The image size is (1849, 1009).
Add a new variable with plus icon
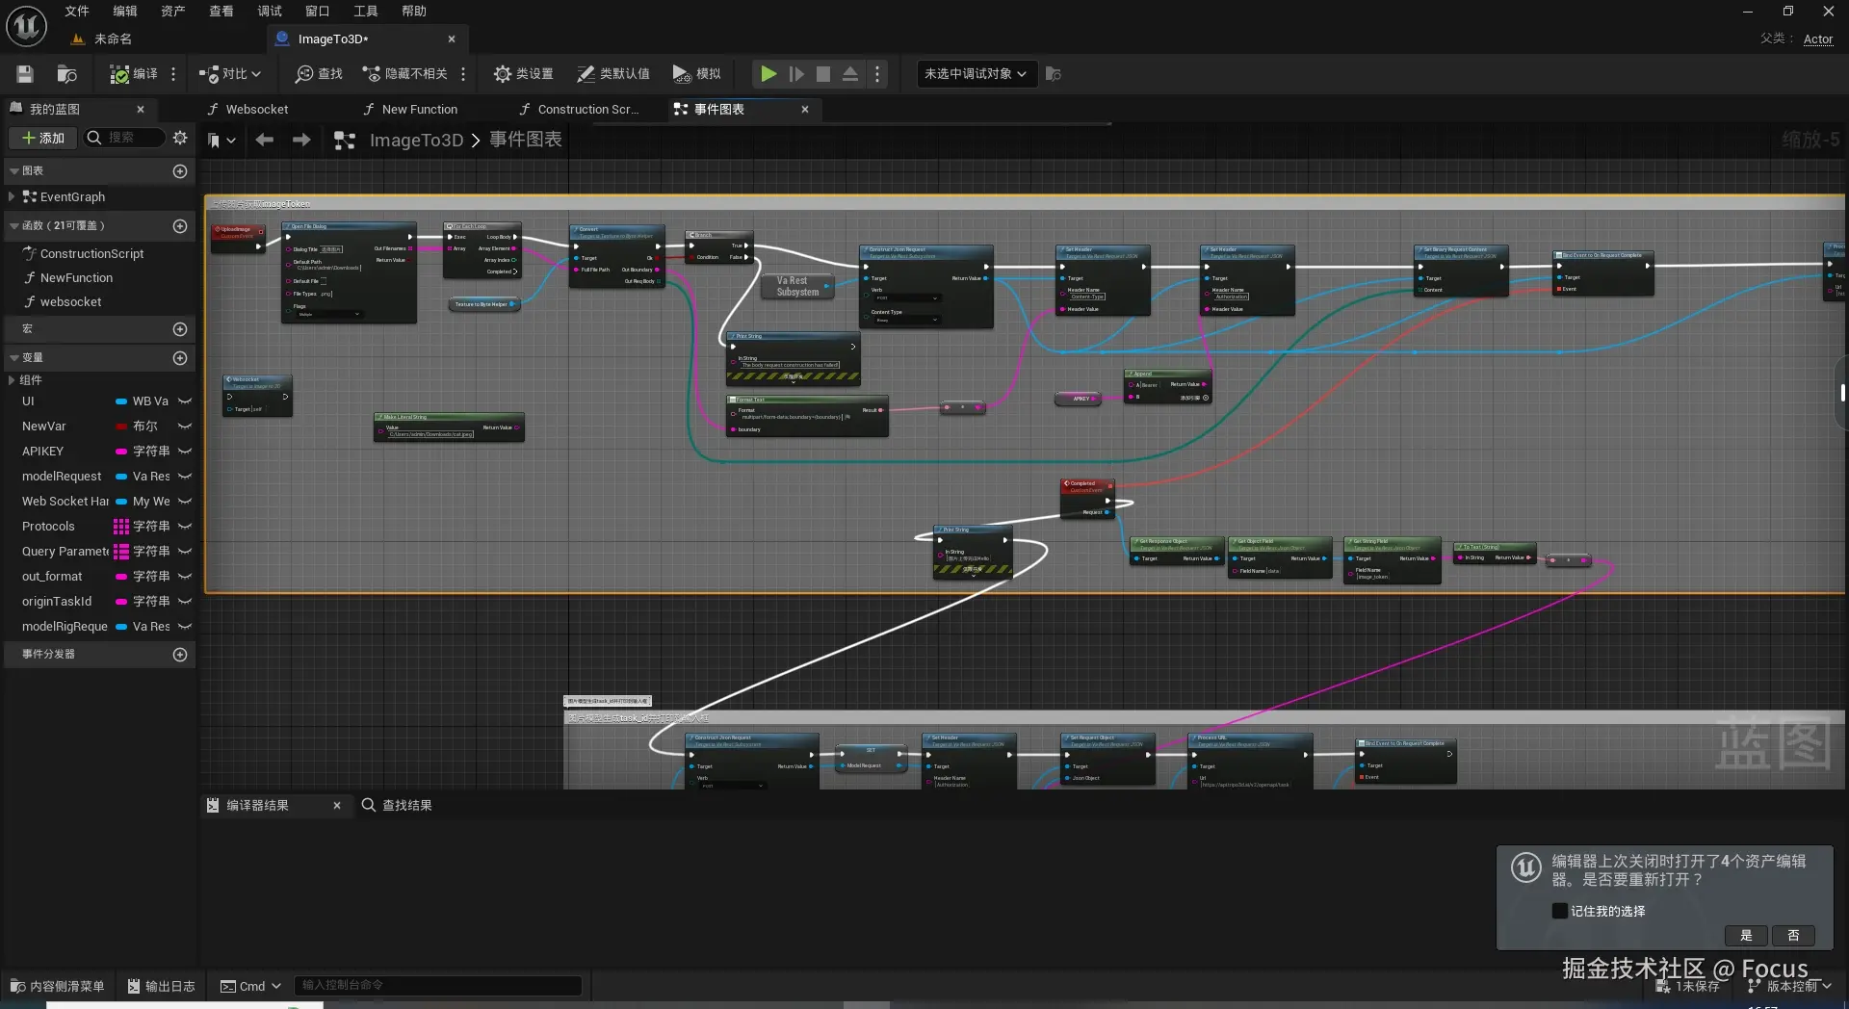tap(179, 358)
